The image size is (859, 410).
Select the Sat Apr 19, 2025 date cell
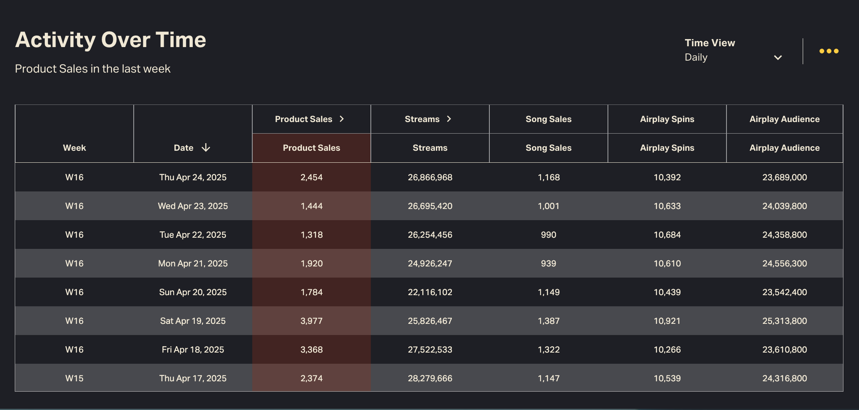point(193,321)
